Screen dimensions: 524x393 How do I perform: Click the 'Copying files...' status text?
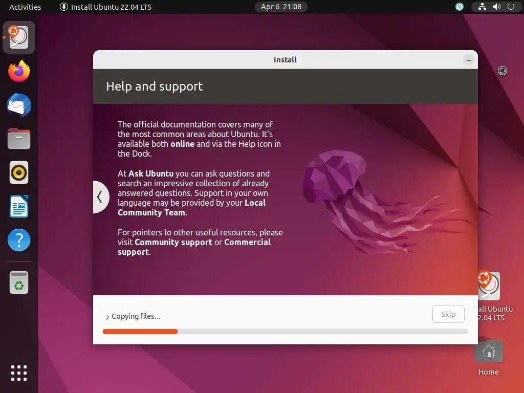pyautogui.click(x=136, y=316)
